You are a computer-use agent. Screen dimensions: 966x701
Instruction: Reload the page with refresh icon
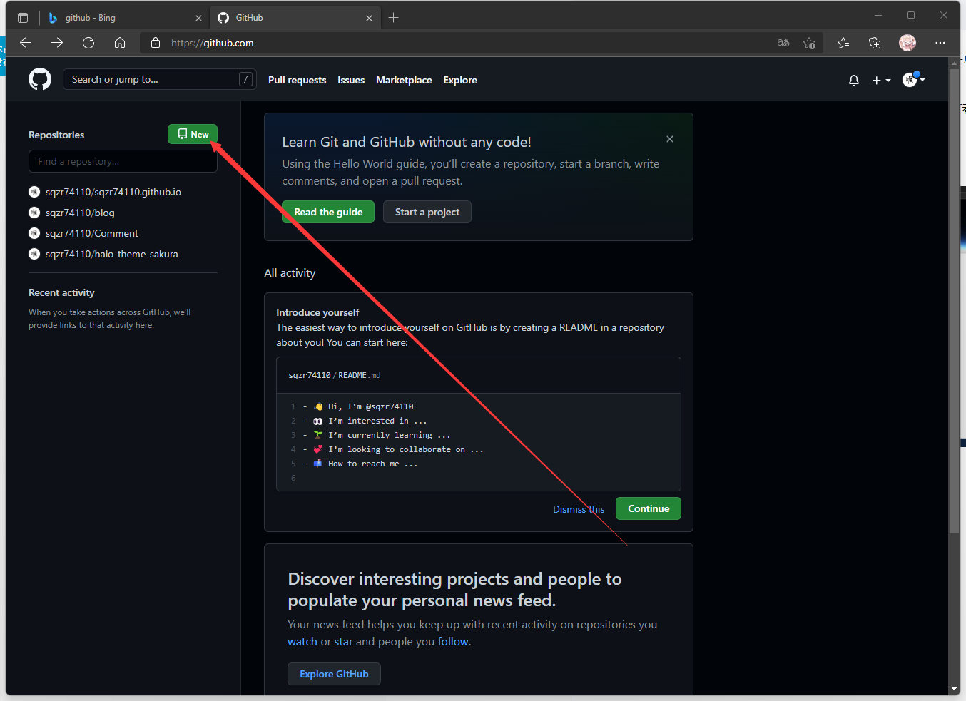point(88,43)
